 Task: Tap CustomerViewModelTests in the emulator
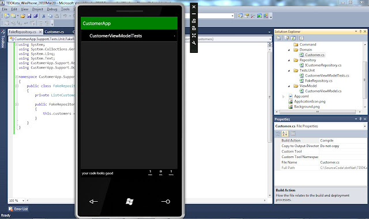coord(129,36)
